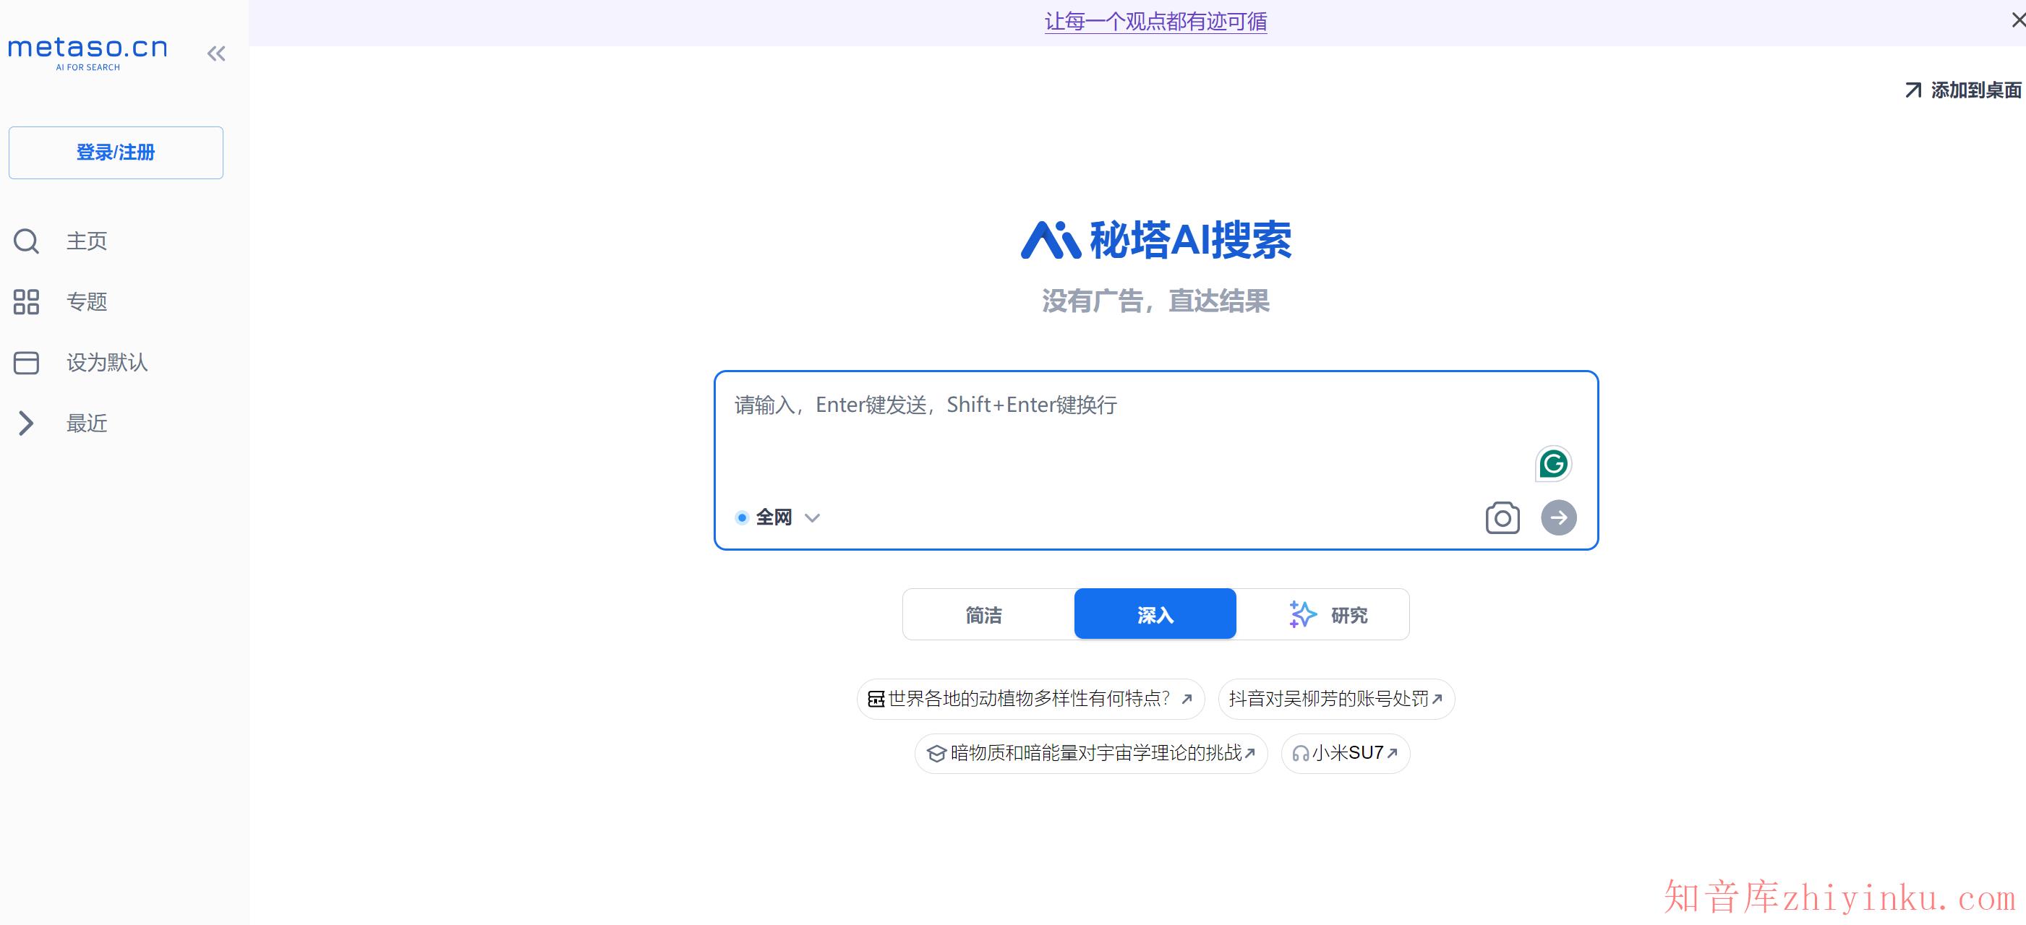Click the 小米SU7 suggestion chip

[1345, 752]
